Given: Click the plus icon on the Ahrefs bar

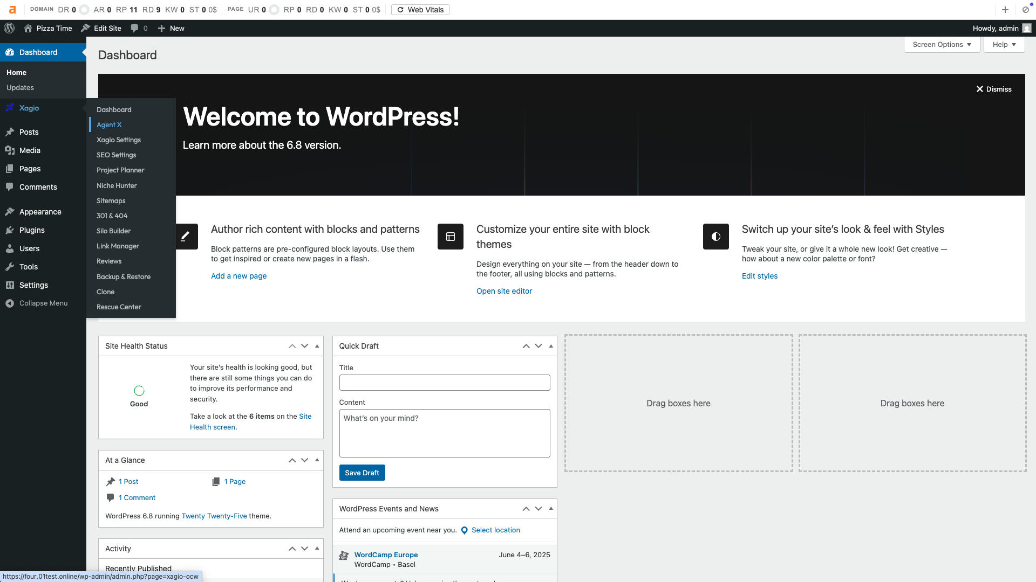Looking at the screenshot, I should [1005, 10].
